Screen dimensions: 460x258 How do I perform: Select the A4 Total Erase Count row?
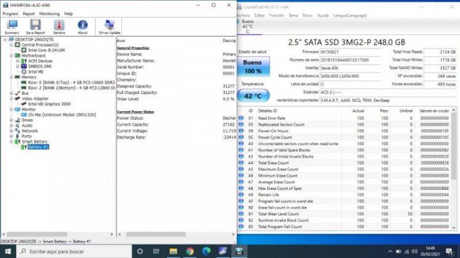click(x=344, y=163)
